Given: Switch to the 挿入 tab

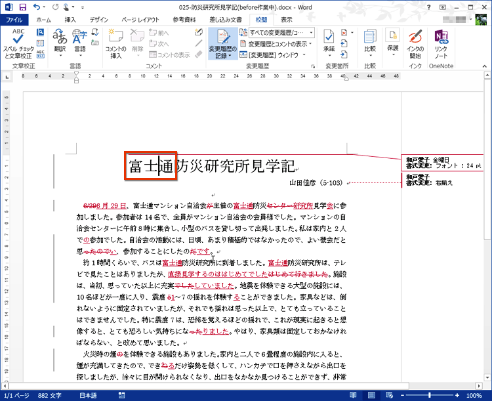Looking at the screenshot, I should (70, 20).
